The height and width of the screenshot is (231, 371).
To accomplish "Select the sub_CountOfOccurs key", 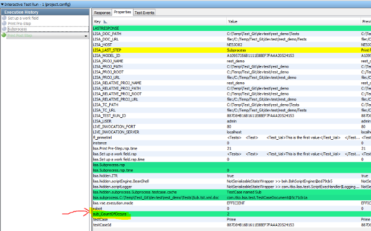I will click(x=110, y=214).
